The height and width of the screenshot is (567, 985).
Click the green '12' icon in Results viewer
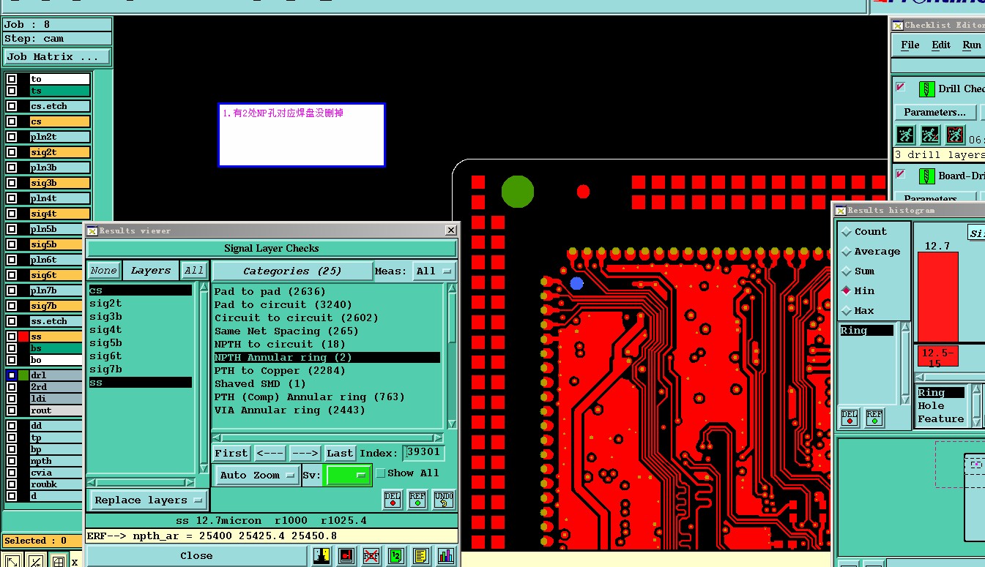pyautogui.click(x=396, y=556)
